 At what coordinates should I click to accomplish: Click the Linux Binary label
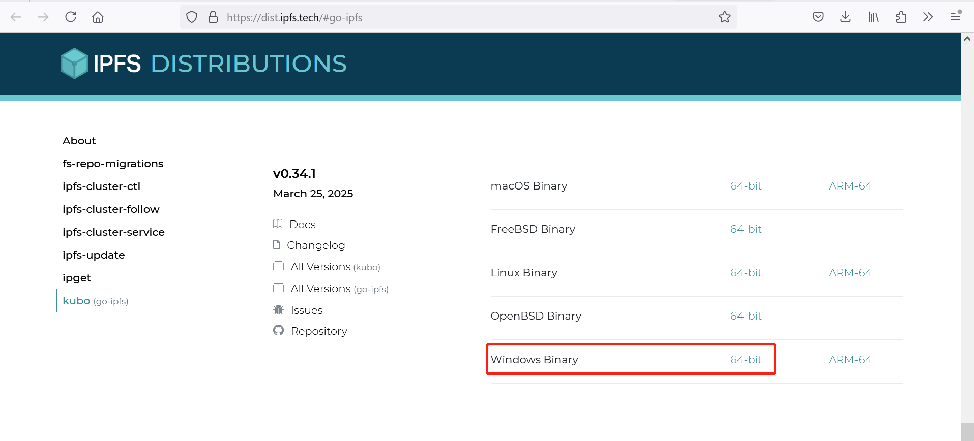click(524, 273)
